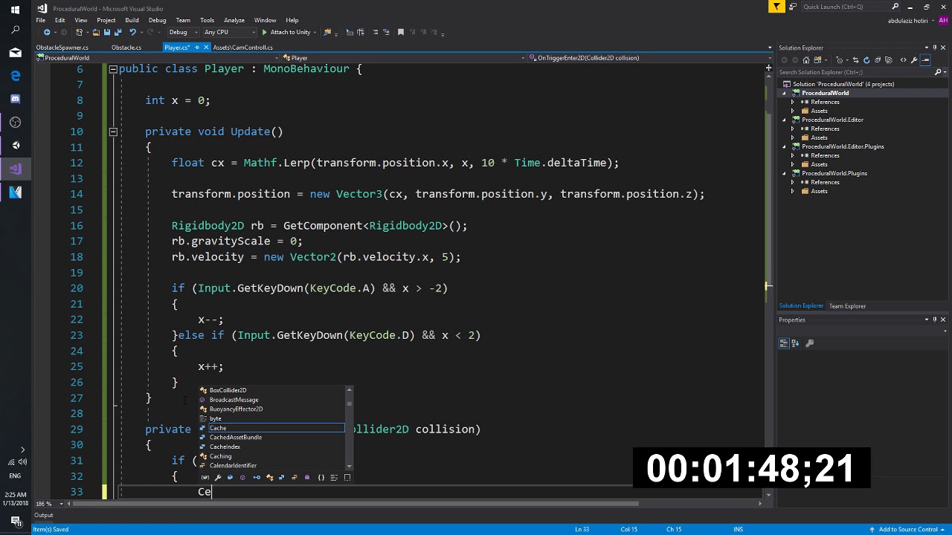
Task: Pin the Player.cs tab
Action: tap(197, 47)
